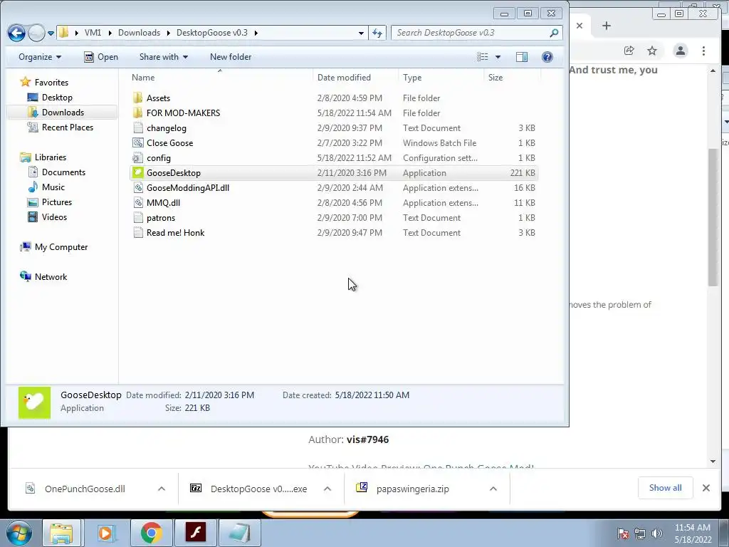Click the magnifier icon in search box
This screenshot has width=729, height=547.
click(x=554, y=33)
